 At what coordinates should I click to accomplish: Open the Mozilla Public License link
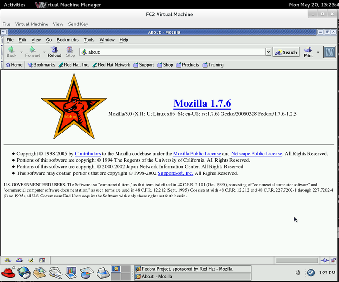(x=197, y=153)
